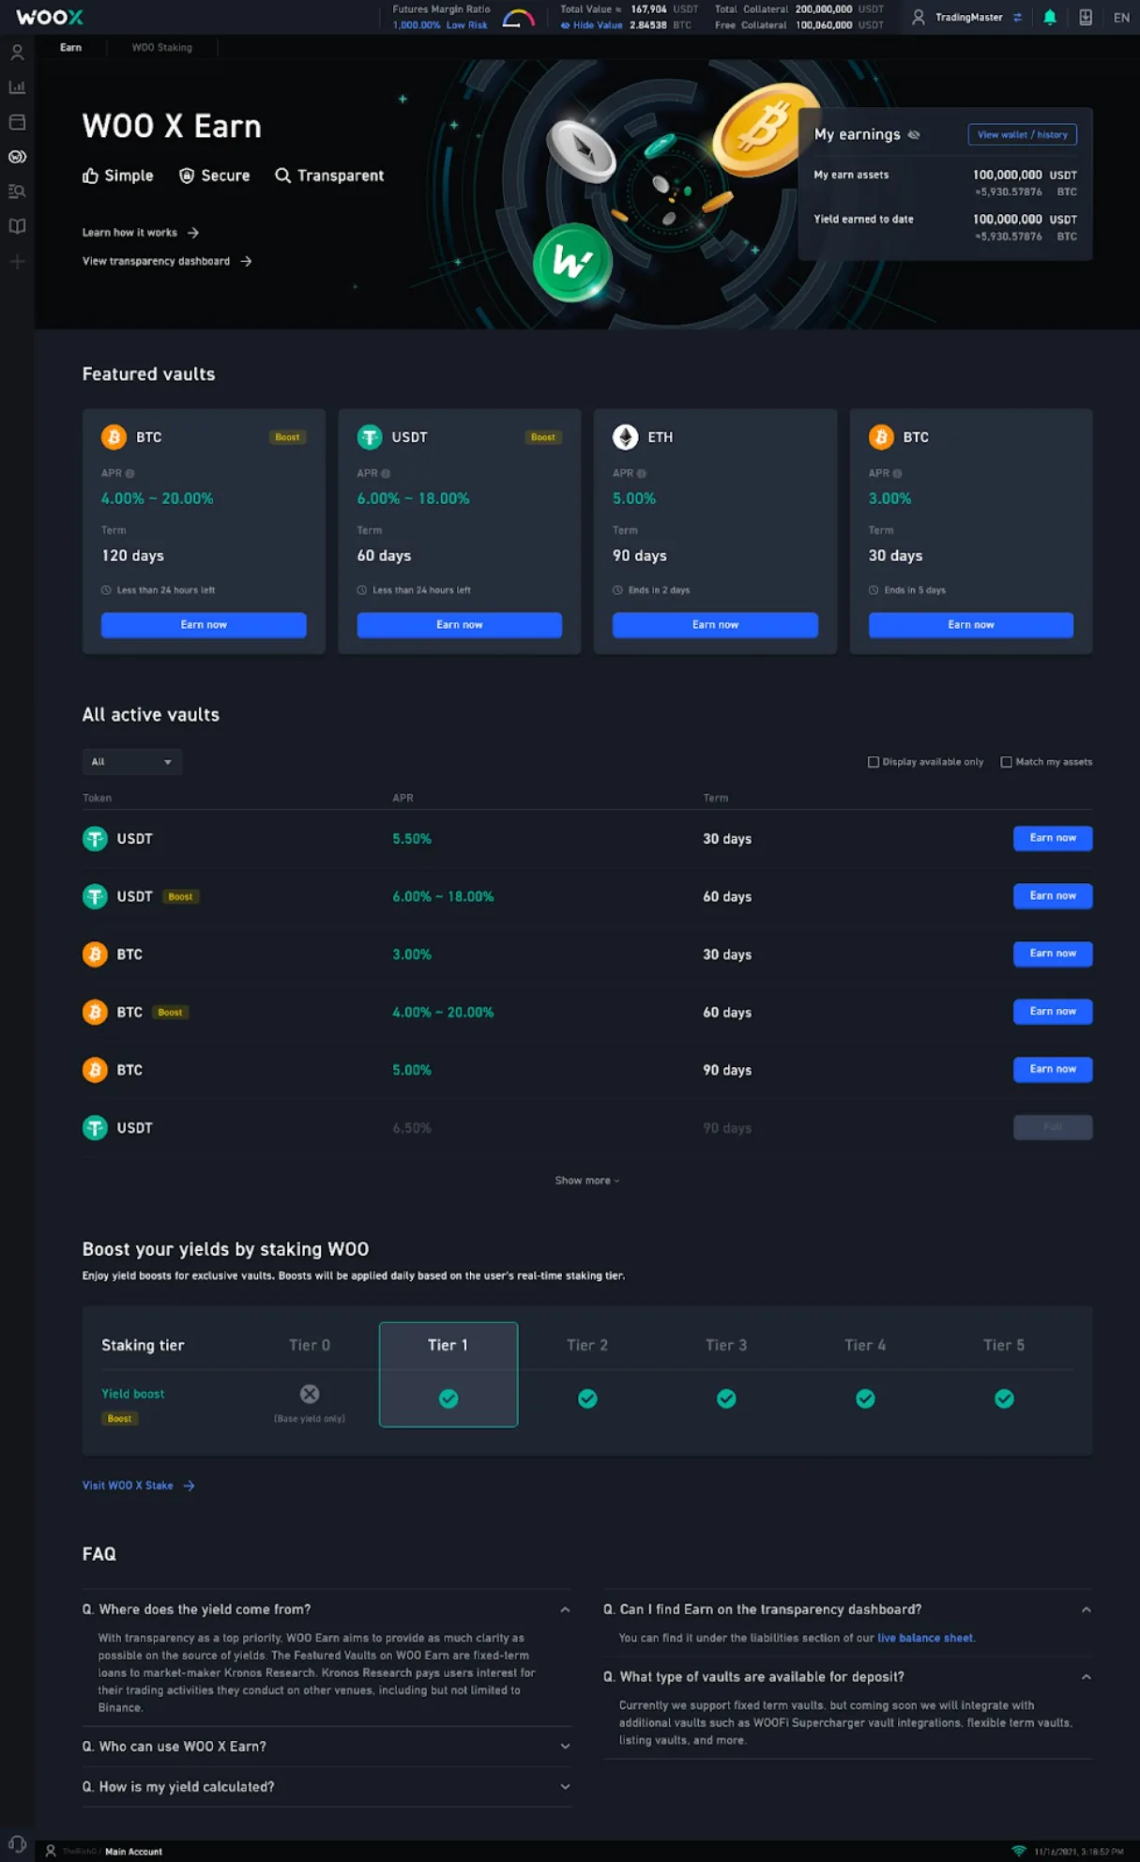This screenshot has width=1140, height=1862.
Task: Click Earn now for USDT 5.50% row
Action: pos(1053,838)
